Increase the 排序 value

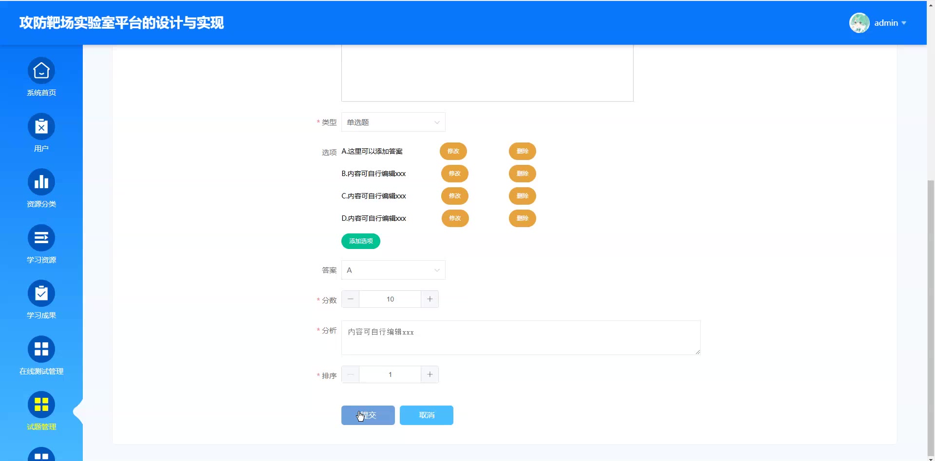[x=430, y=374]
